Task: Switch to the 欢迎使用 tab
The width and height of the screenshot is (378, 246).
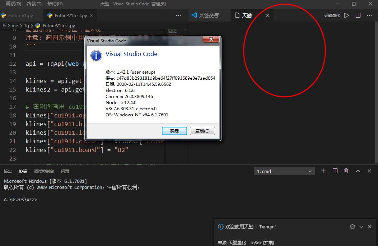Action: [x=209, y=15]
